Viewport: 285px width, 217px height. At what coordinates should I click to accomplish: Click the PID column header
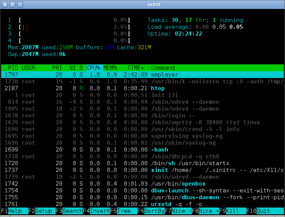coord(13,68)
